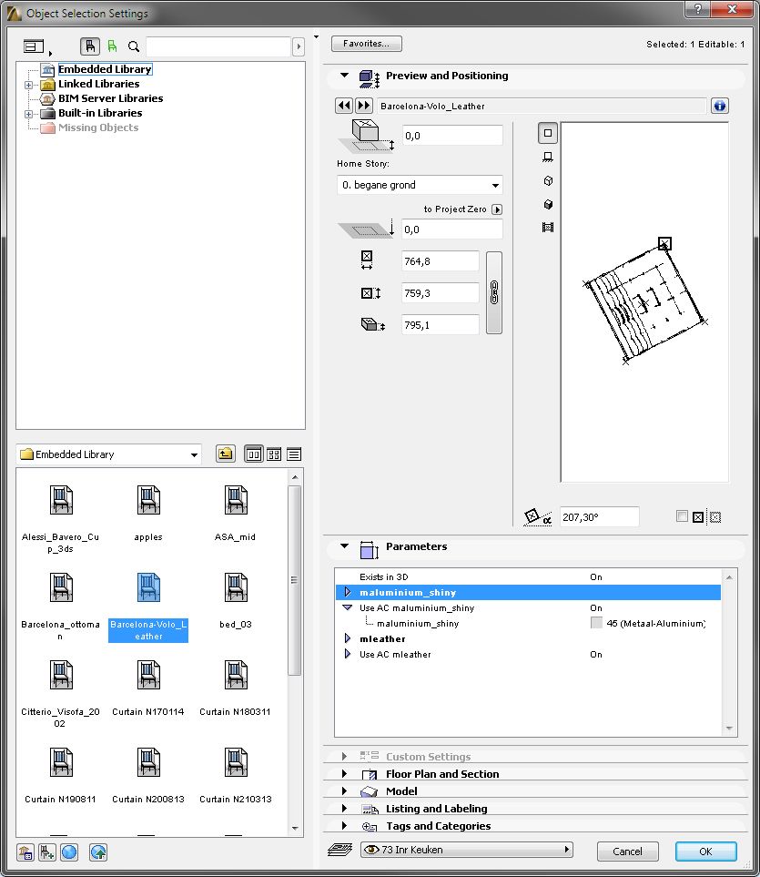Image resolution: width=760 pixels, height=877 pixels.
Task: Expand the Tags and Categories panel
Action: (344, 825)
